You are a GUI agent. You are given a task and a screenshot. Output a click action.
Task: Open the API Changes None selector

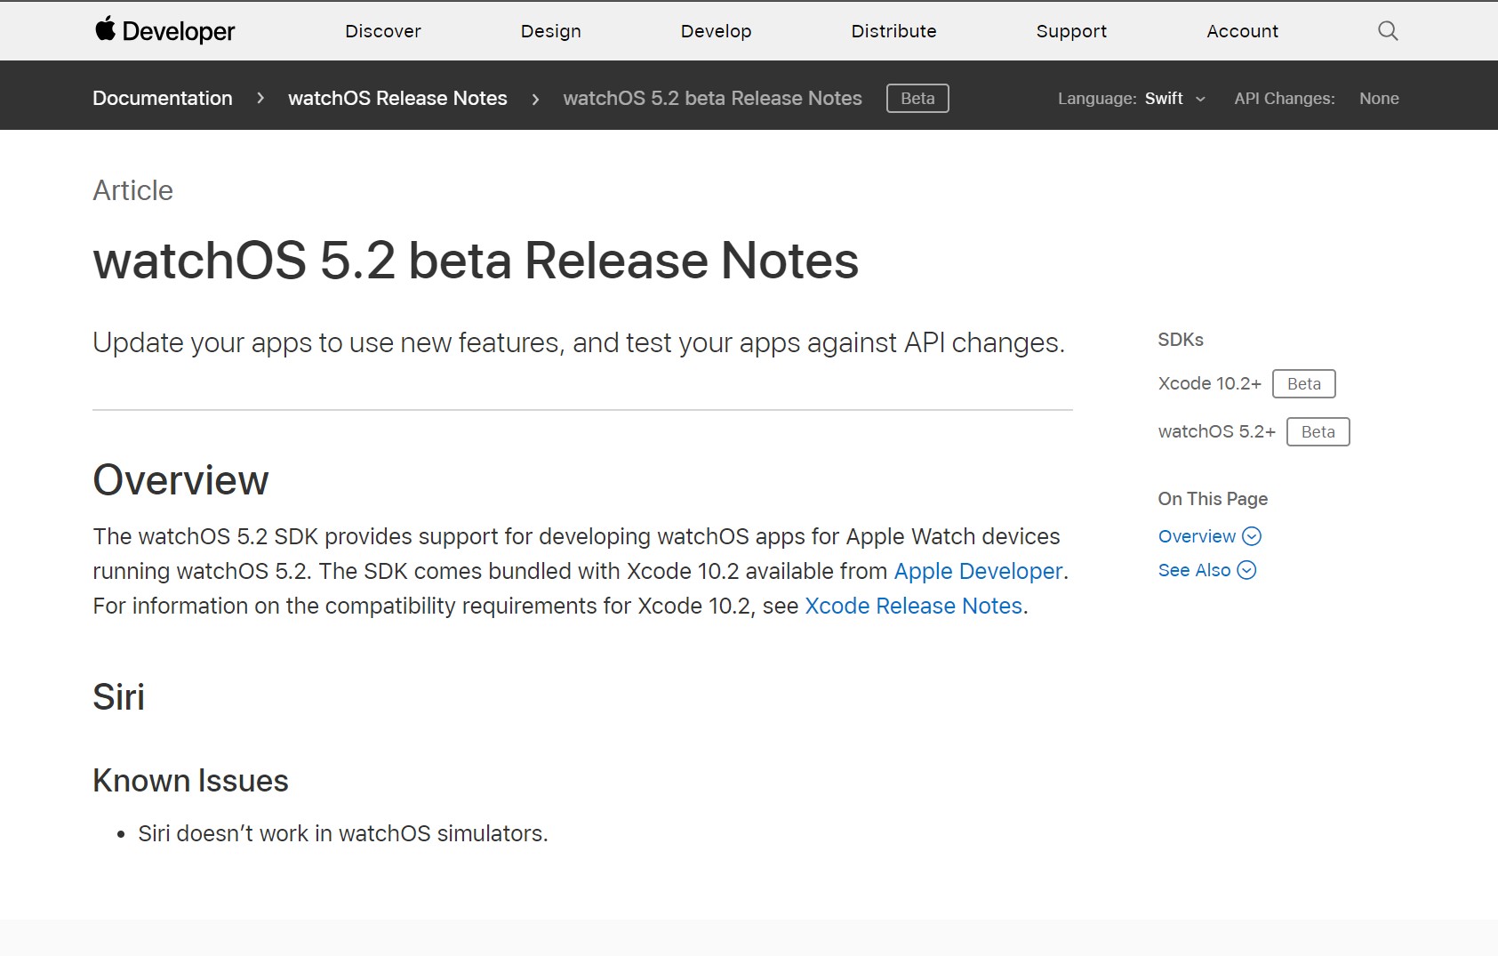click(1317, 99)
